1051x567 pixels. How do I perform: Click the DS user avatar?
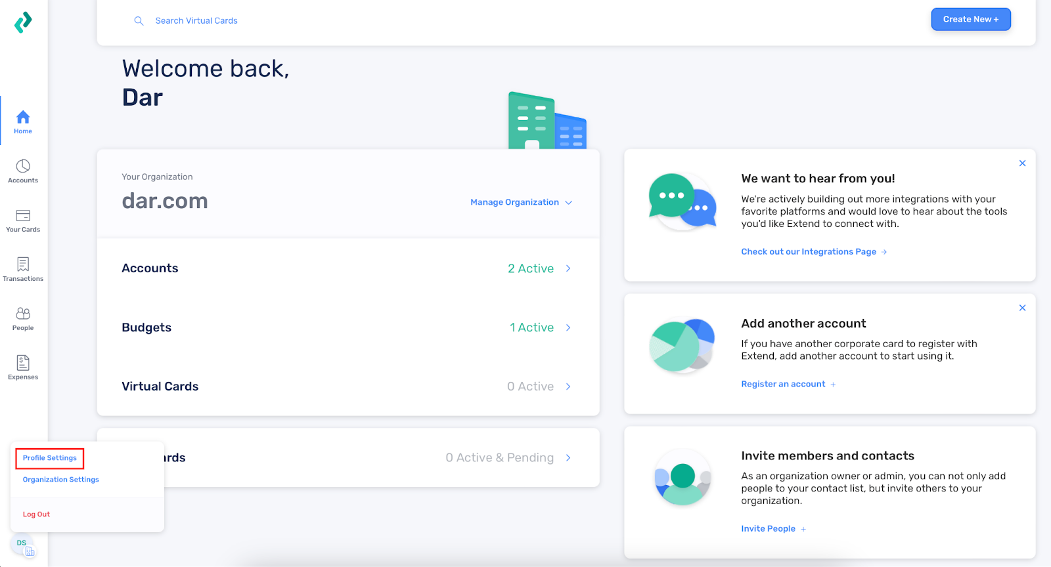pos(23,545)
